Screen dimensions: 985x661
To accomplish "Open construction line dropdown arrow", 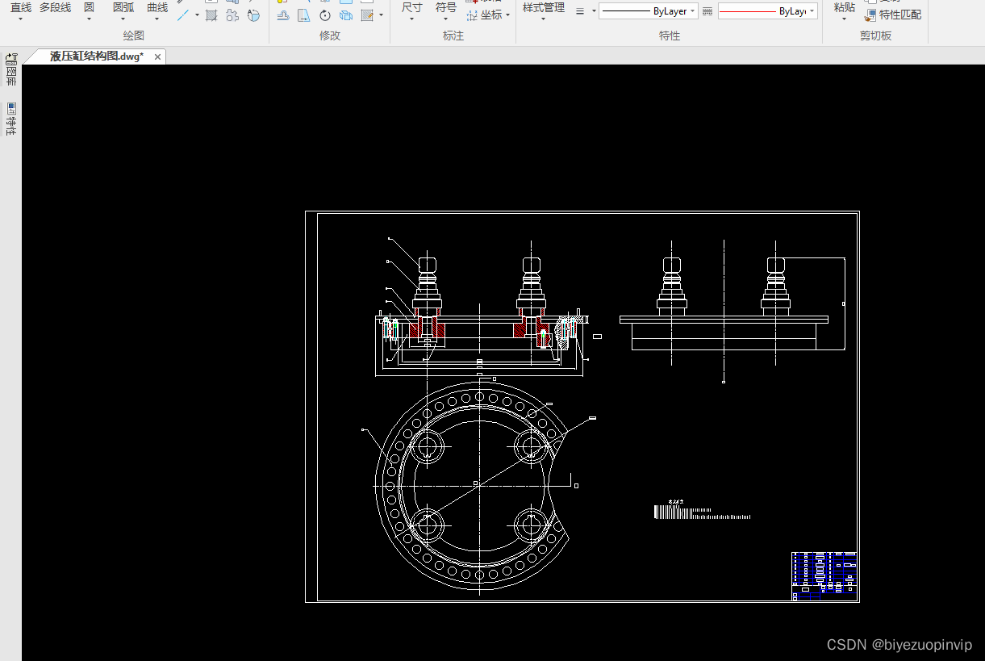I will [x=197, y=15].
